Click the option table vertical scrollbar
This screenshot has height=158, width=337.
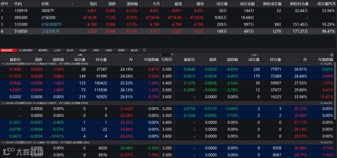coord(335,90)
